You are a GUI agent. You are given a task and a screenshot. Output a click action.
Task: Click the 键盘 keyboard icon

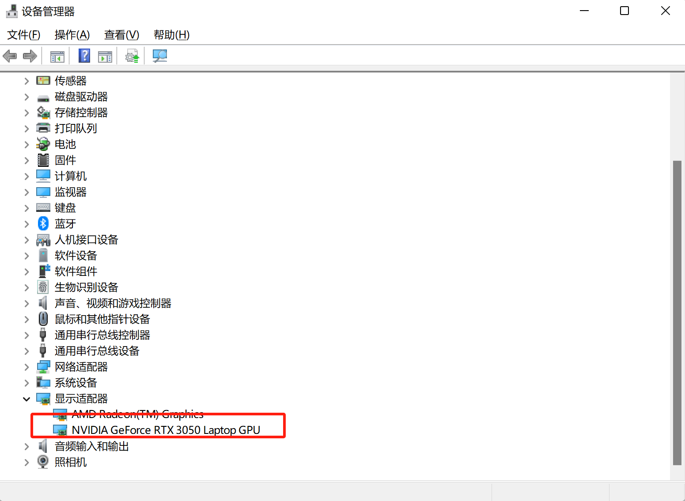tap(43, 207)
